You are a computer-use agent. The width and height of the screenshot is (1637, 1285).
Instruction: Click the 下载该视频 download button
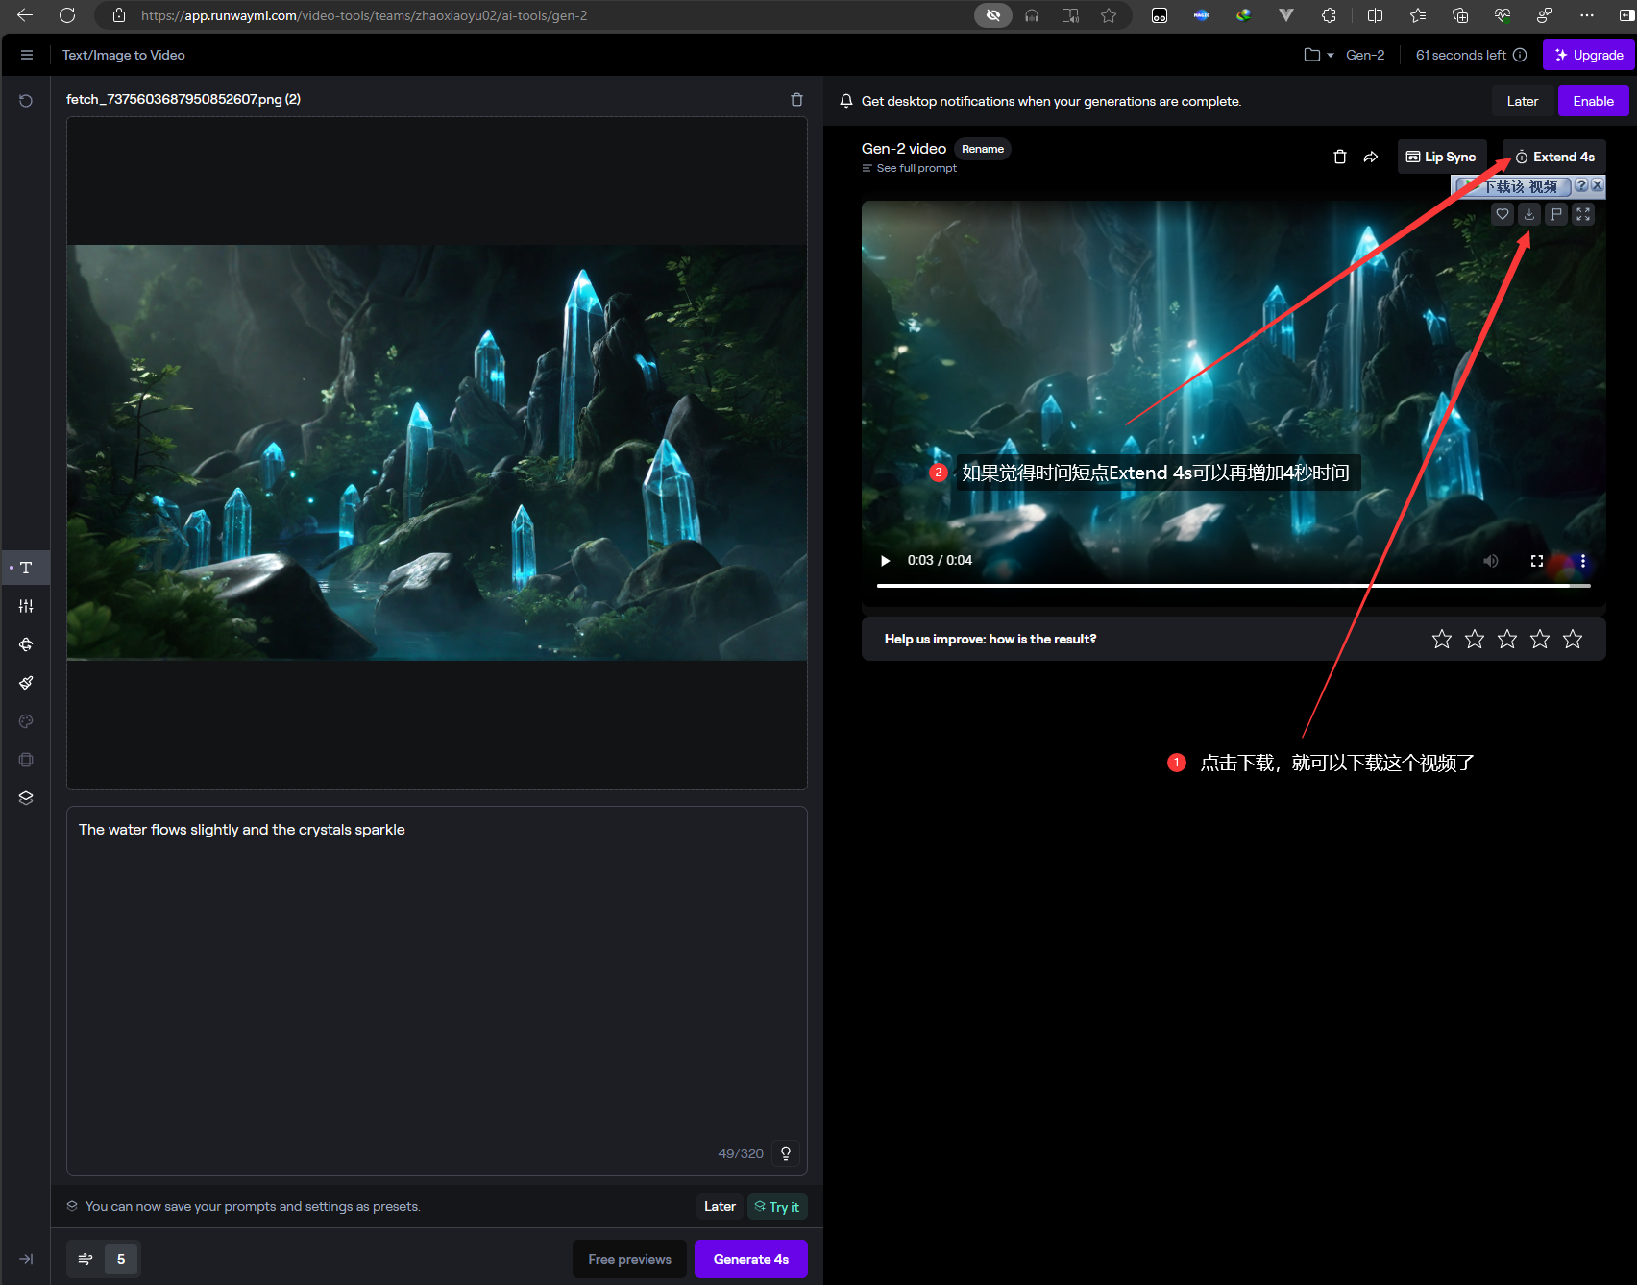click(x=1512, y=186)
